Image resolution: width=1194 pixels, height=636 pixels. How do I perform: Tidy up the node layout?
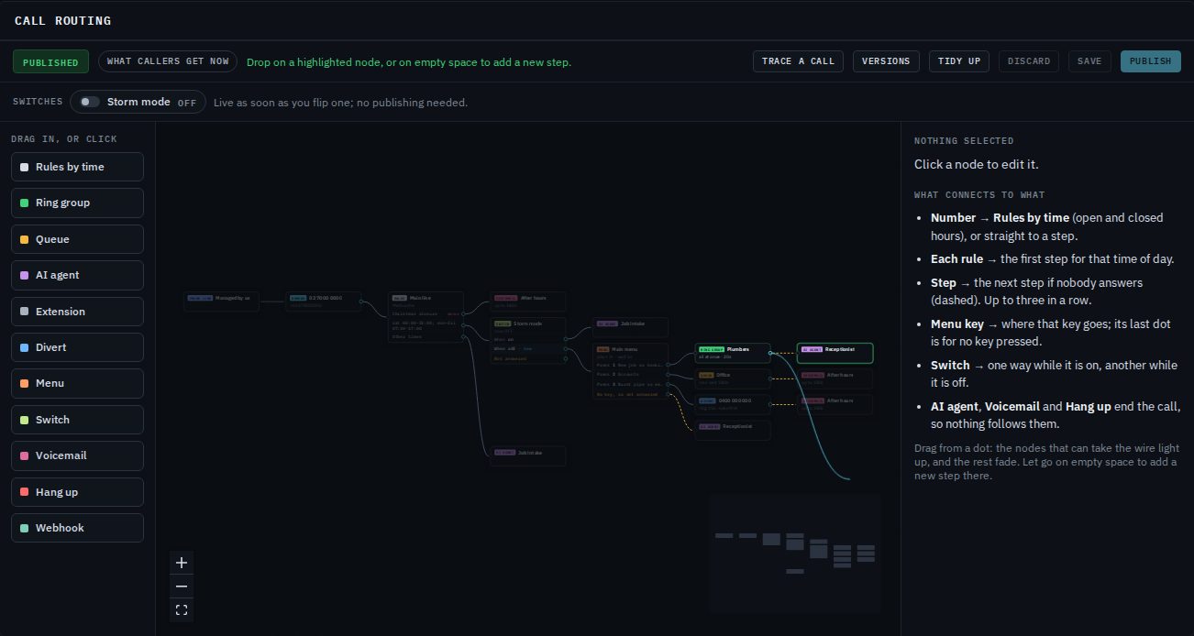click(959, 61)
